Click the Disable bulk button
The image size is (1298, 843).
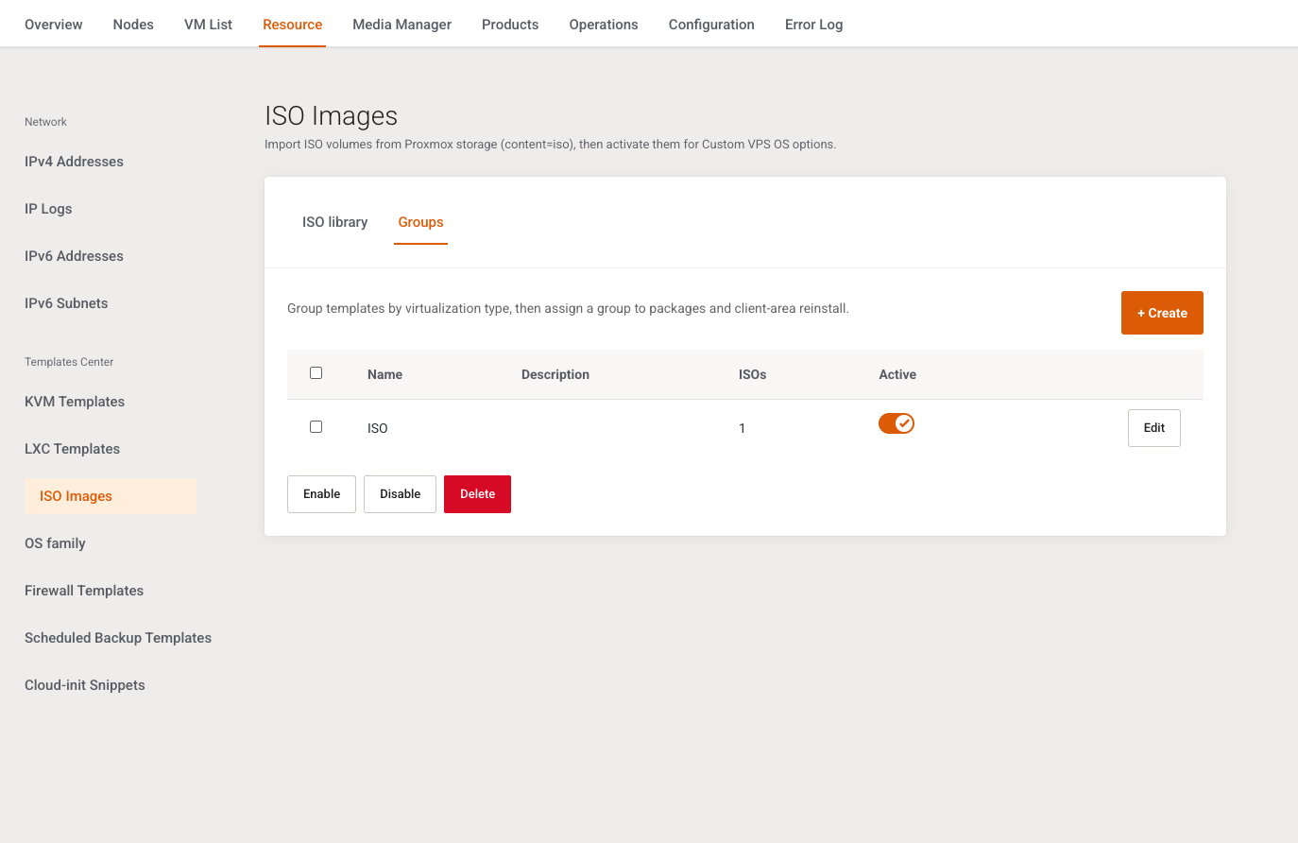(x=400, y=494)
